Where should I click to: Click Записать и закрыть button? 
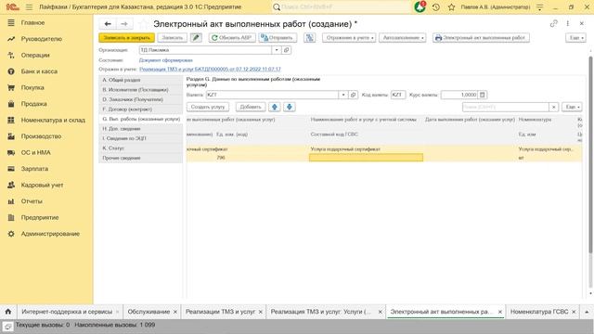tap(126, 38)
